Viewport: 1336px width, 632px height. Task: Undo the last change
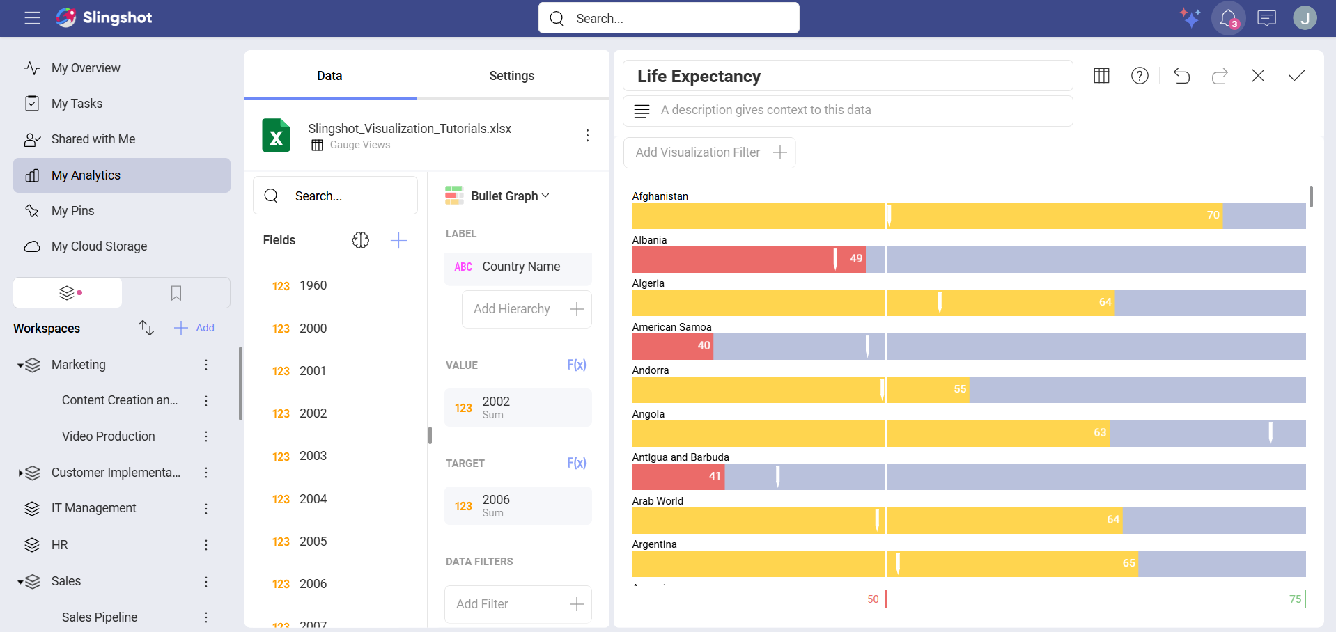1181,75
